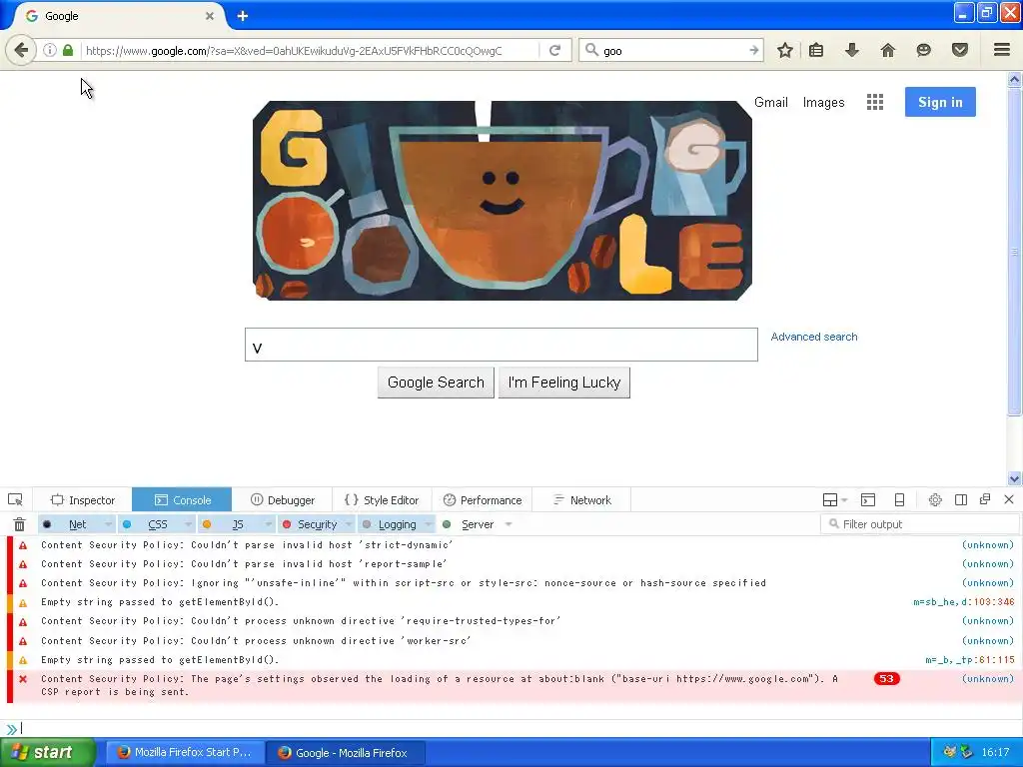The image size is (1023, 767).
Task: Open source link m=sb_he,d:103:346
Action: (x=964, y=602)
